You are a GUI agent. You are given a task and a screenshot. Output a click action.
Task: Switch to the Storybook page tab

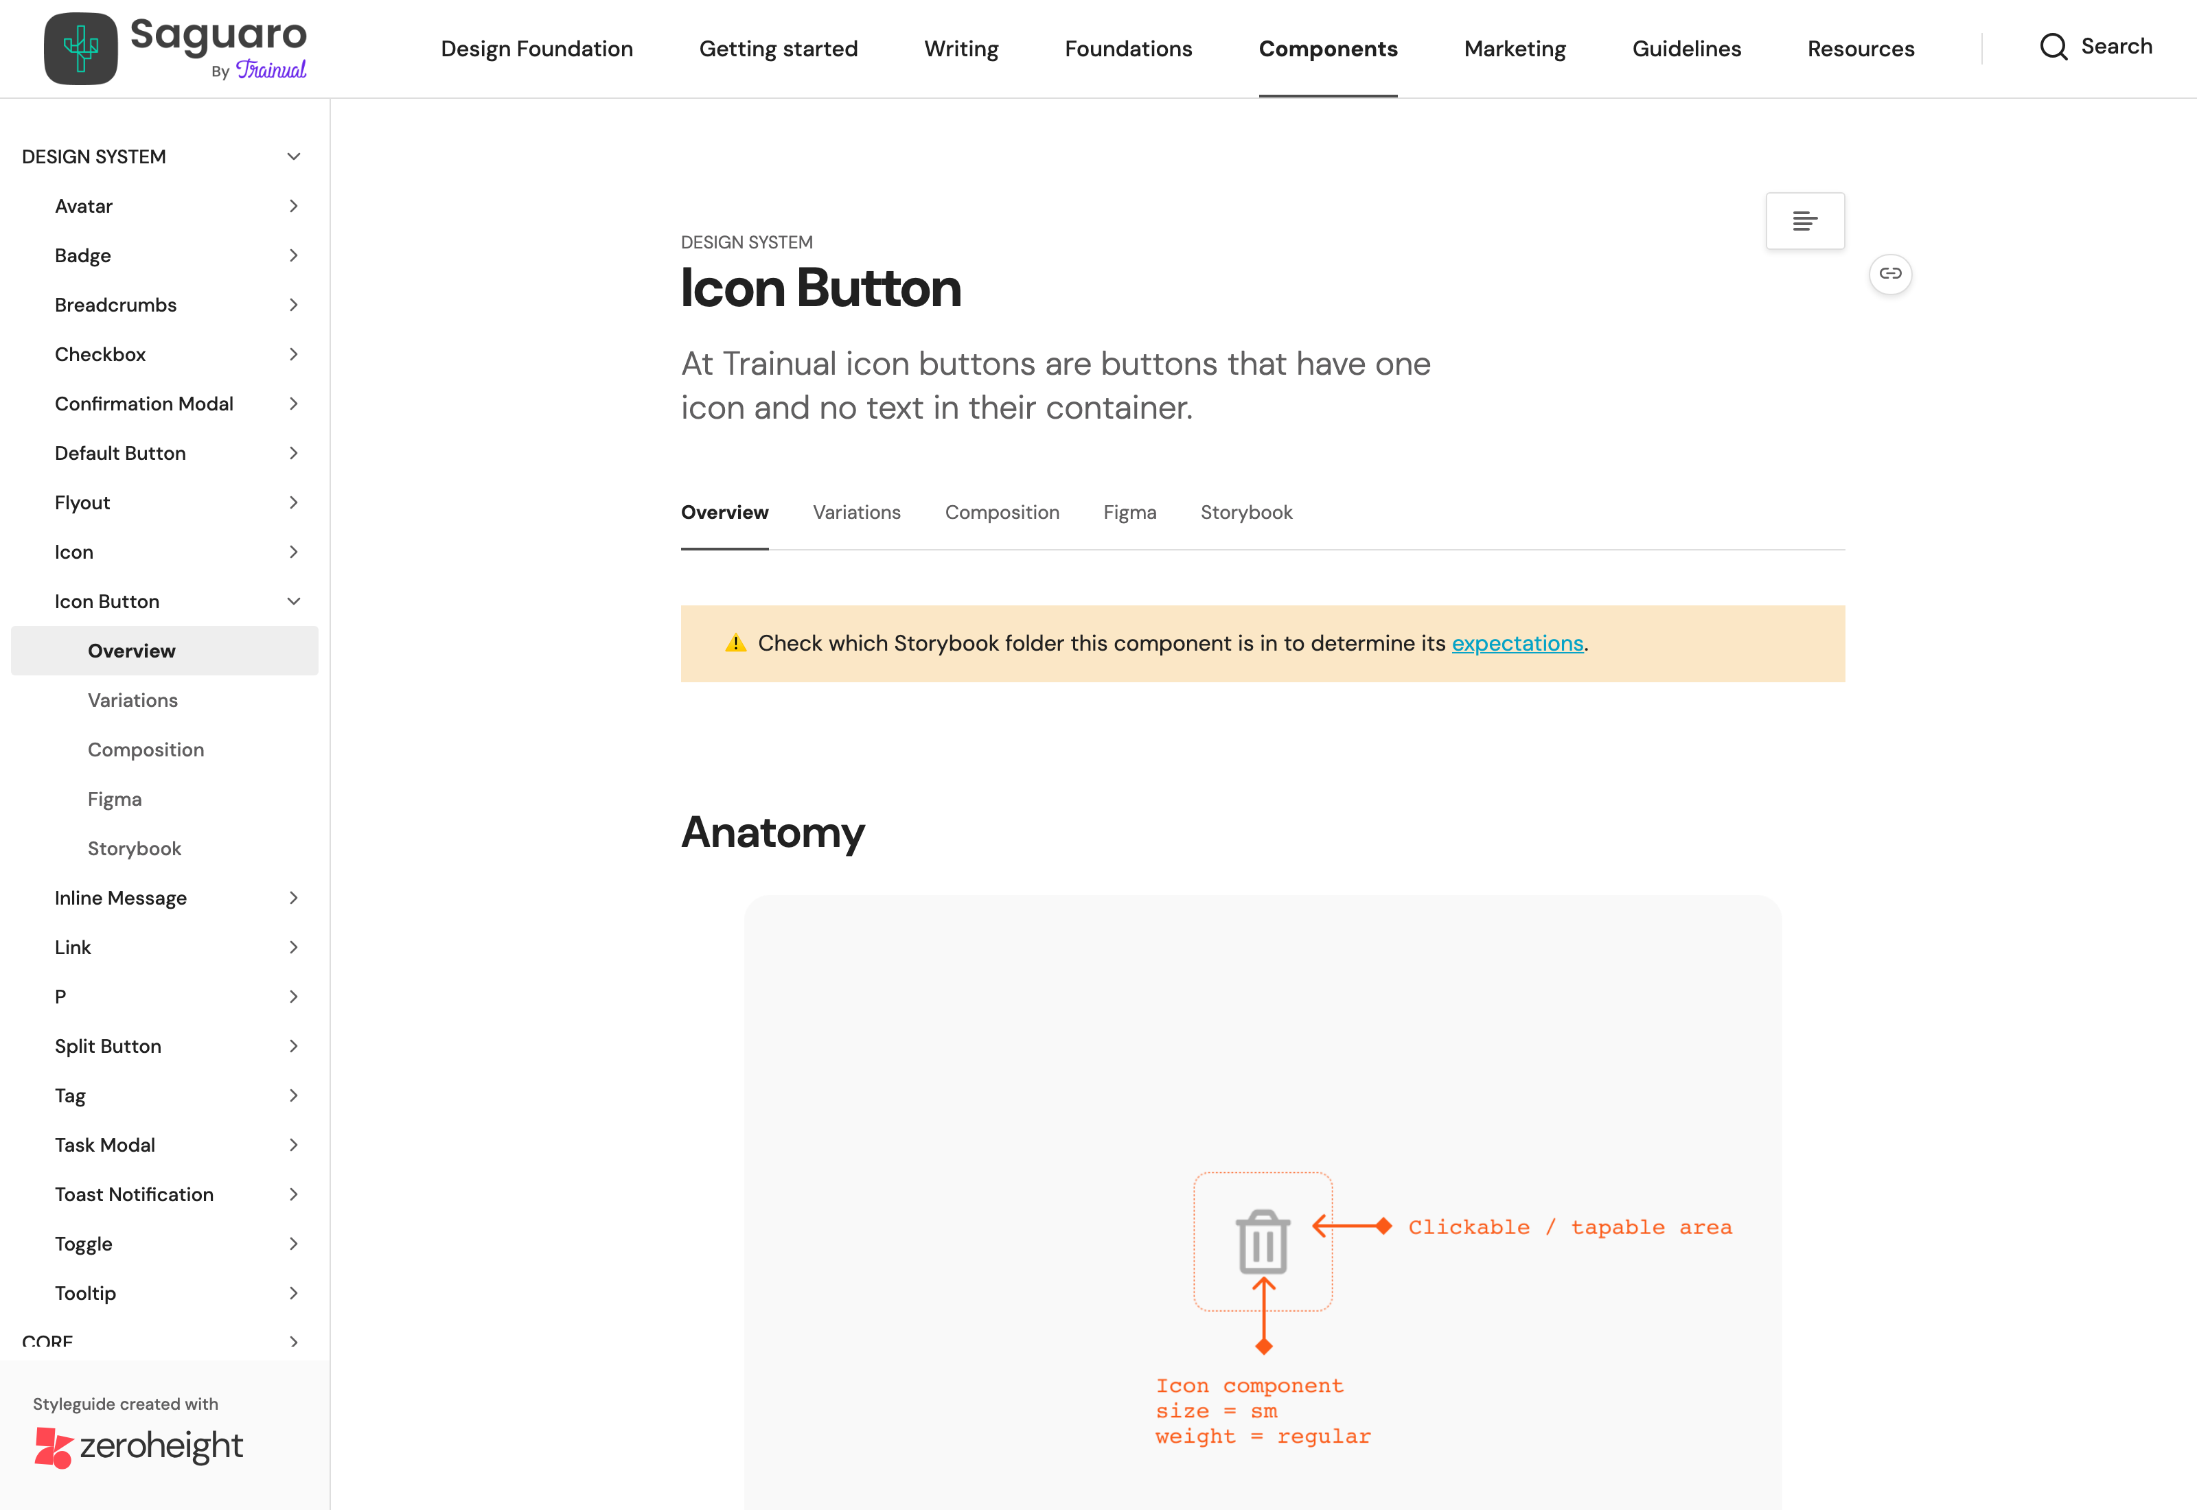click(x=1246, y=513)
